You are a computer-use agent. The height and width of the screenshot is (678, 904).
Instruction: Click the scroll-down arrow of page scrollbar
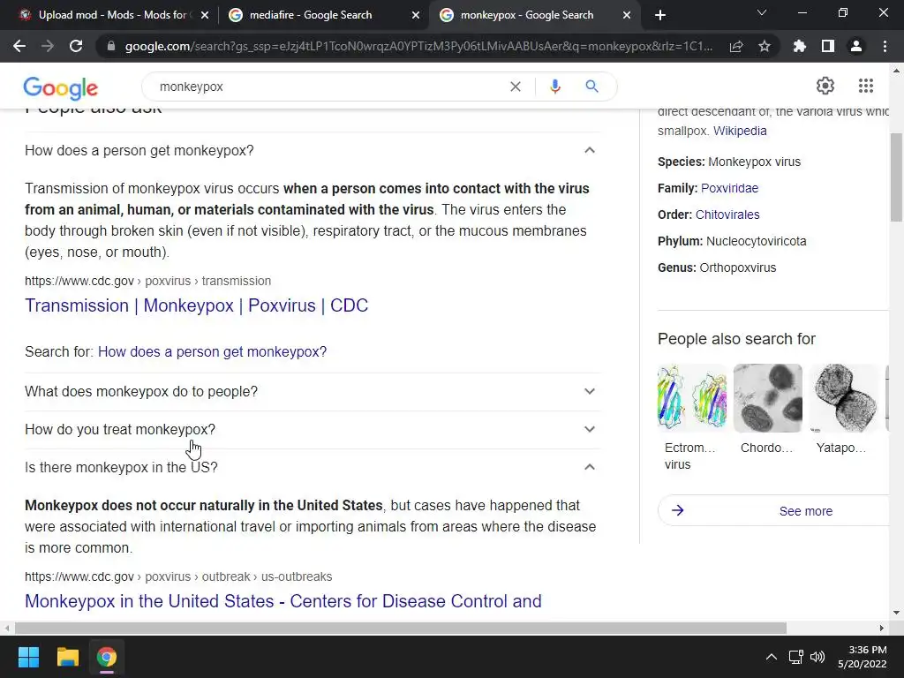click(x=896, y=613)
